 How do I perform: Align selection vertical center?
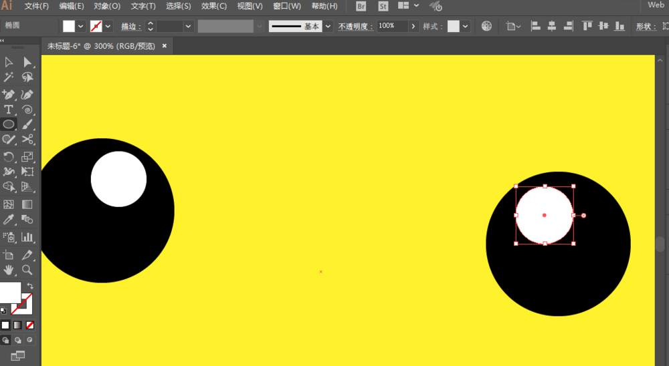603,26
